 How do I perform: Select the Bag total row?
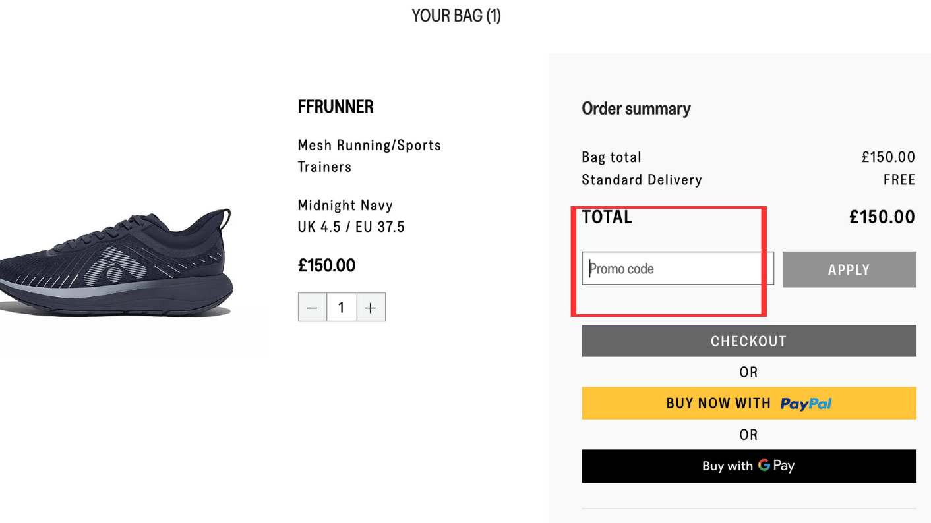tap(611, 157)
